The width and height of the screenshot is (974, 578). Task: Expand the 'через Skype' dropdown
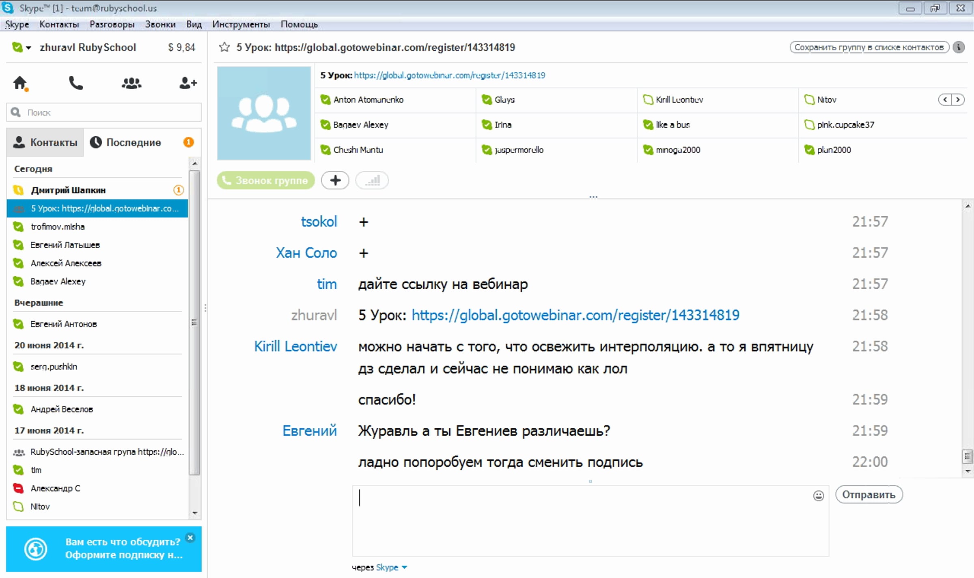click(x=404, y=567)
